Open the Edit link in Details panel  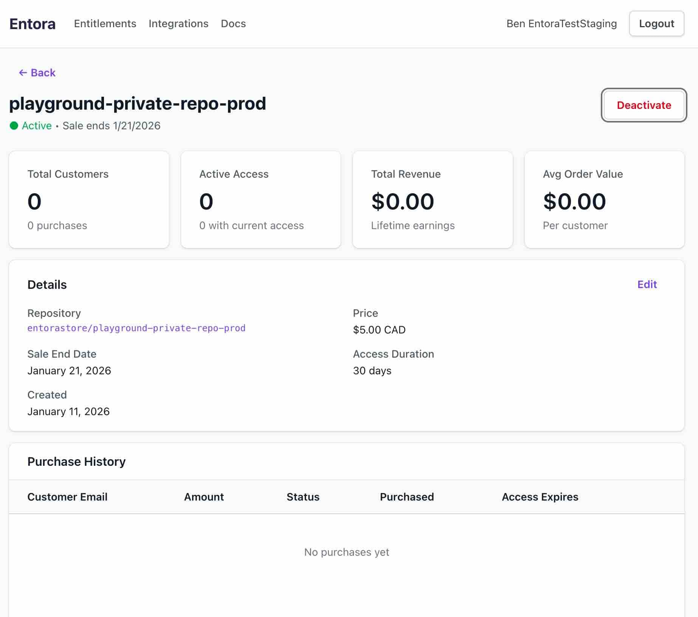tap(647, 284)
